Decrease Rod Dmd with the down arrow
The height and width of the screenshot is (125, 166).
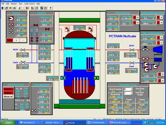pyautogui.click(x=132, y=90)
